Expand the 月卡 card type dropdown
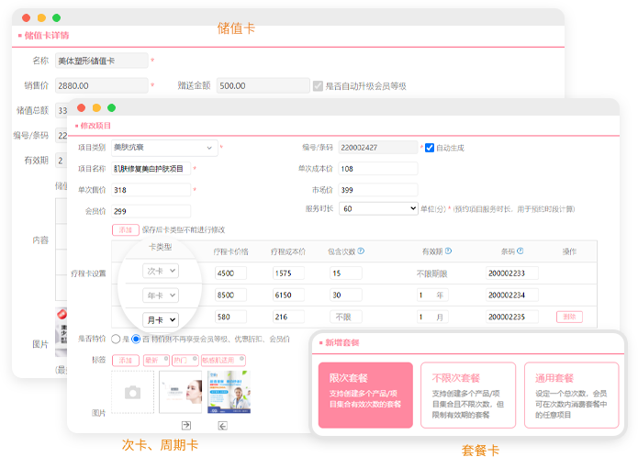The height and width of the screenshot is (457, 638). [161, 319]
